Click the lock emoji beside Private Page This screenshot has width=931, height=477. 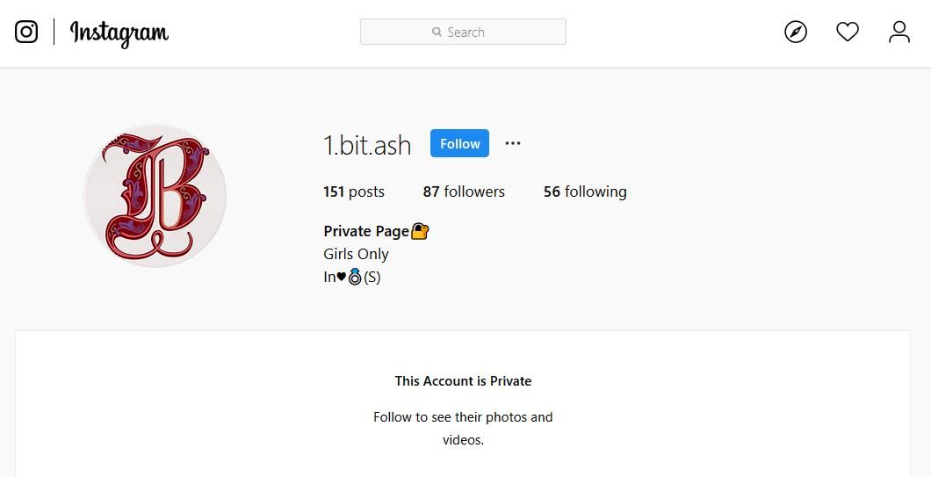(420, 231)
